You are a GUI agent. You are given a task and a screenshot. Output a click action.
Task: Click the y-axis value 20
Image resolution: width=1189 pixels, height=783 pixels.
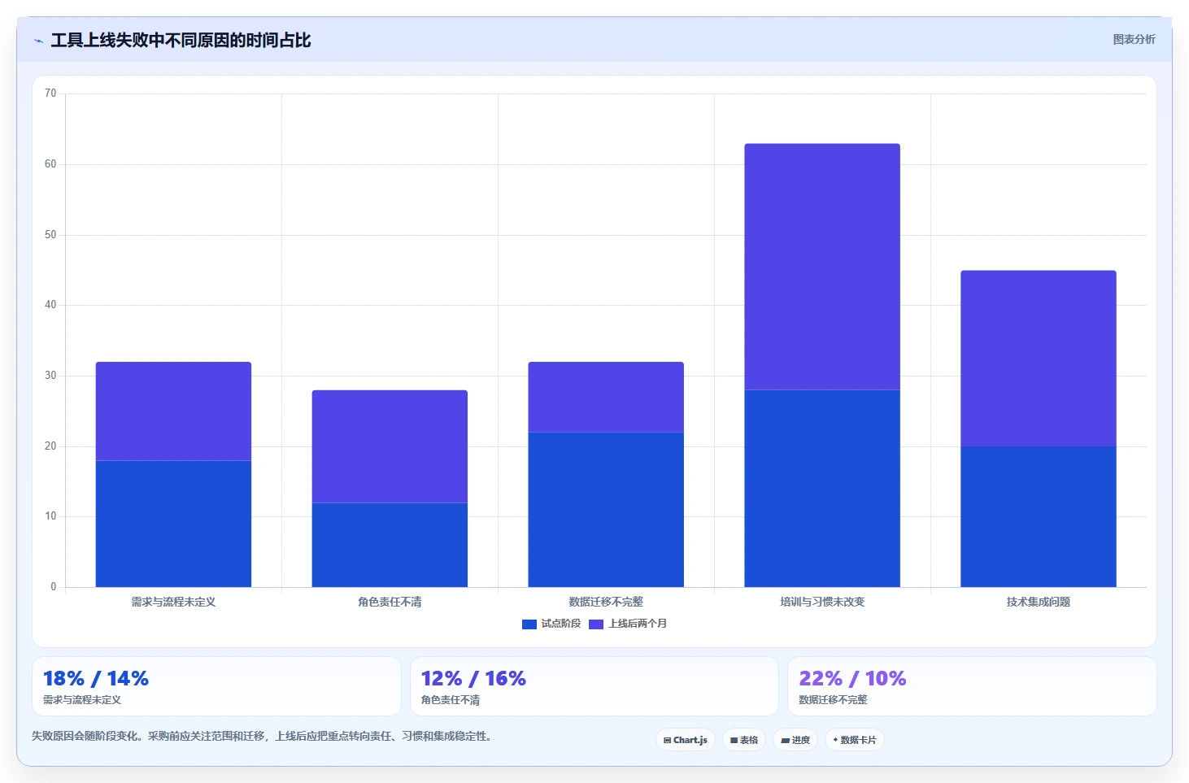(x=50, y=446)
